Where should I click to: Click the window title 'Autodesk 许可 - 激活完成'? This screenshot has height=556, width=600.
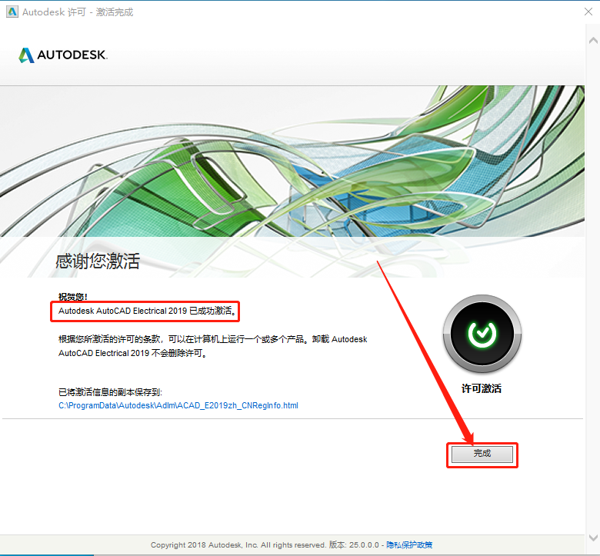(78, 12)
